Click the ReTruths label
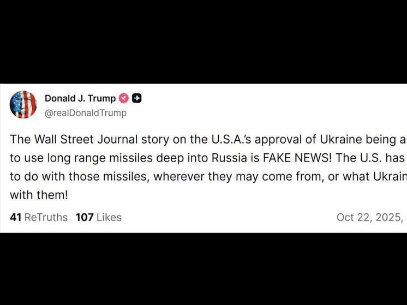Image resolution: width=407 pixels, height=305 pixels. (46, 217)
